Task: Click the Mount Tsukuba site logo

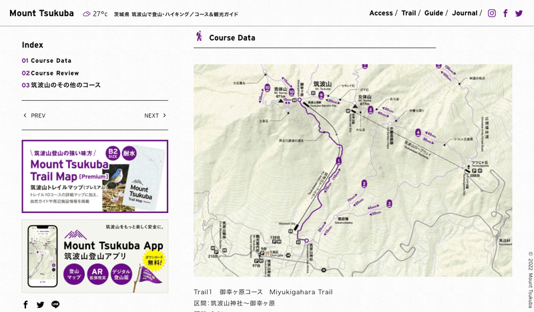Action: point(41,13)
